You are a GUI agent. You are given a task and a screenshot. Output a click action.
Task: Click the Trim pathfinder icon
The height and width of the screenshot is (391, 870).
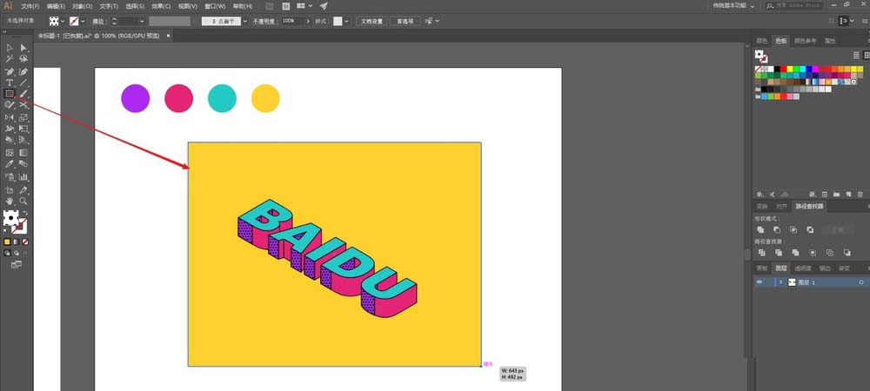point(779,253)
